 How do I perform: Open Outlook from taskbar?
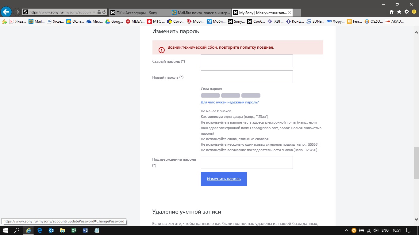(51, 230)
